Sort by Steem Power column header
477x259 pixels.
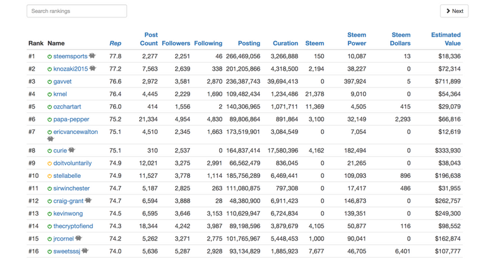pos(356,39)
